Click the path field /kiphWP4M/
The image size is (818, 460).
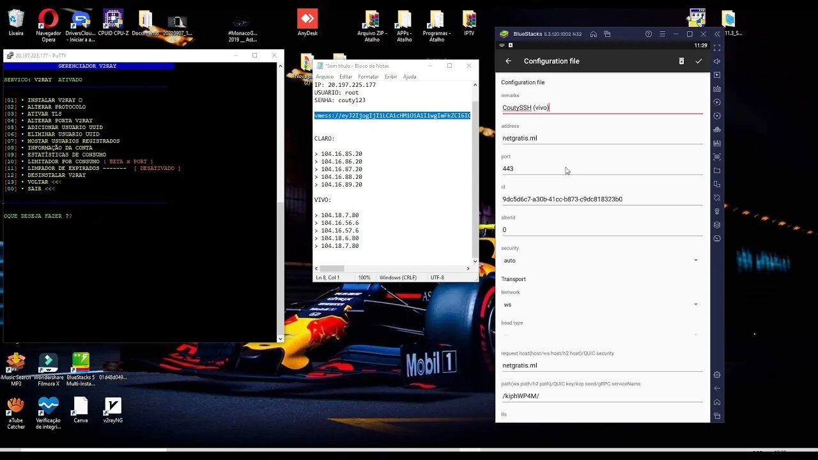602,396
